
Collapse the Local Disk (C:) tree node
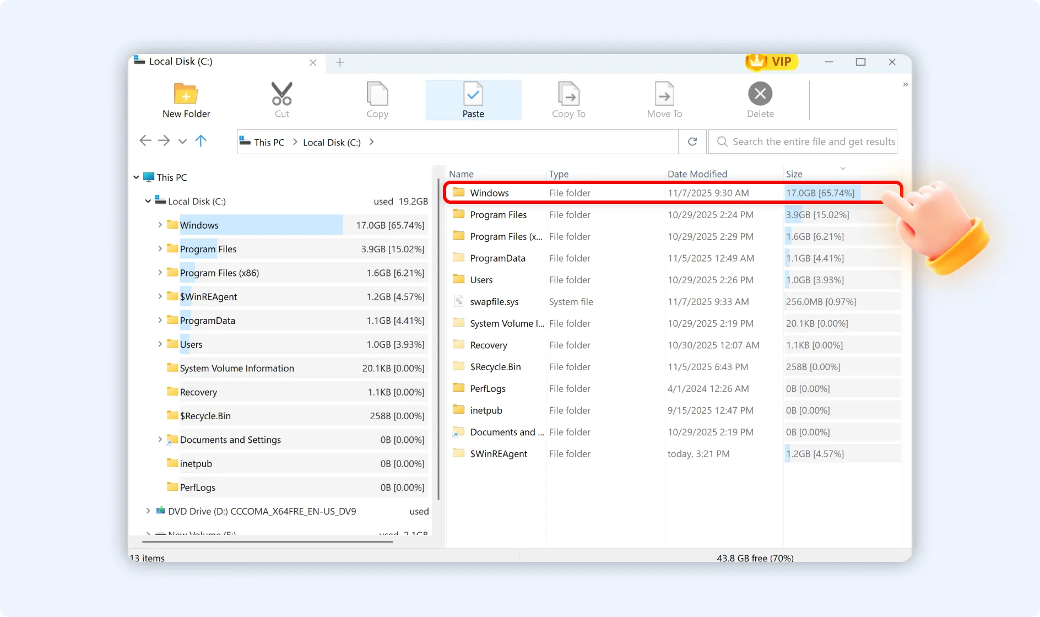[x=147, y=201]
